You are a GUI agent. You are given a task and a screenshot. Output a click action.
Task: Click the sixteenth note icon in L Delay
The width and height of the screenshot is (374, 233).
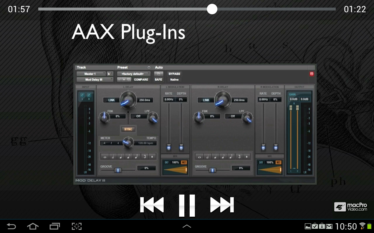pyautogui.click(x=136, y=156)
